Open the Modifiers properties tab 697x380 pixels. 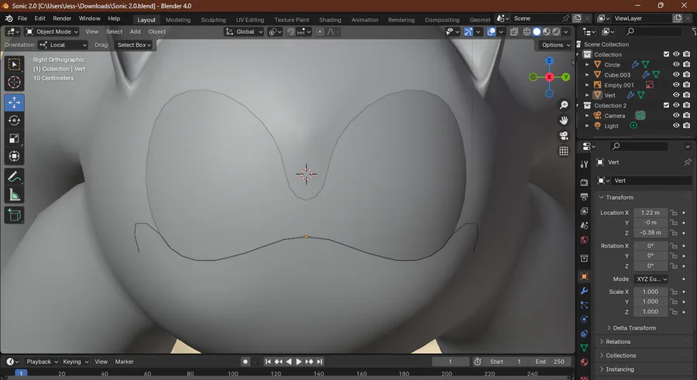(x=584, y=291)
